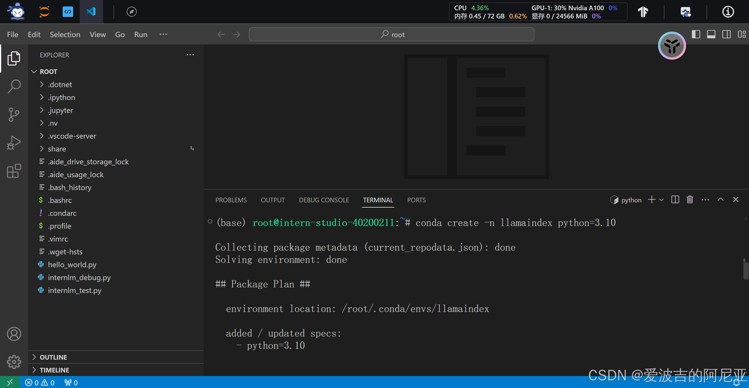Open the Accounts icon in activity bar

point(14,334)
